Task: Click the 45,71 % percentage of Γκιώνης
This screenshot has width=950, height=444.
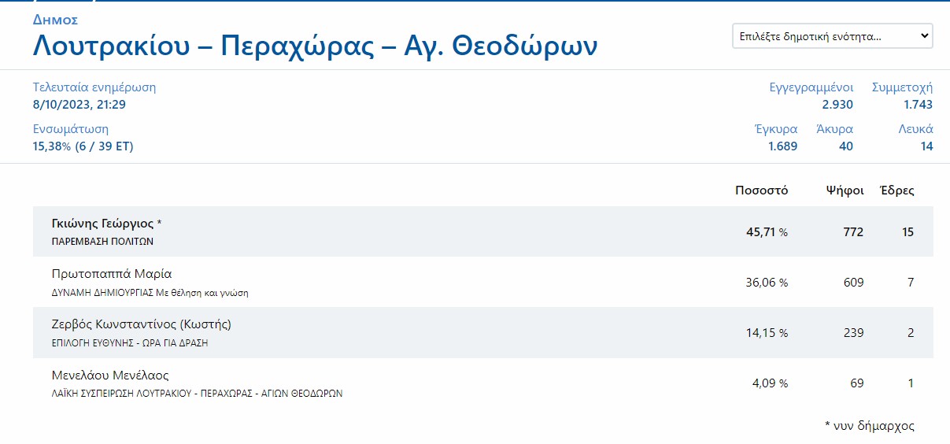Action: [767, 232]
